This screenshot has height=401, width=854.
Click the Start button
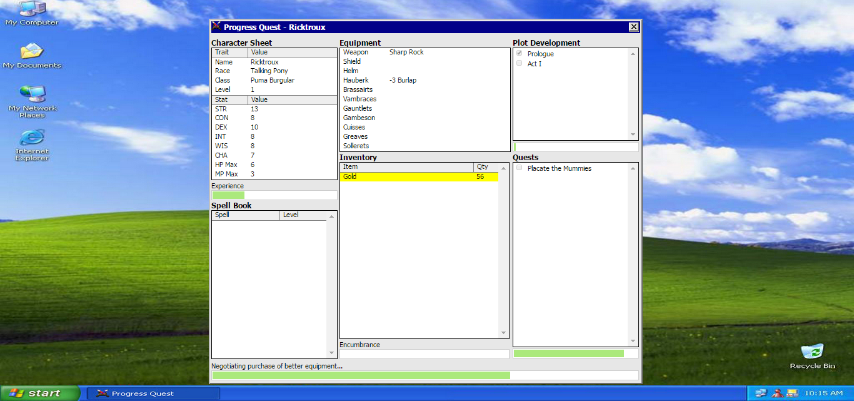(40, 393)
